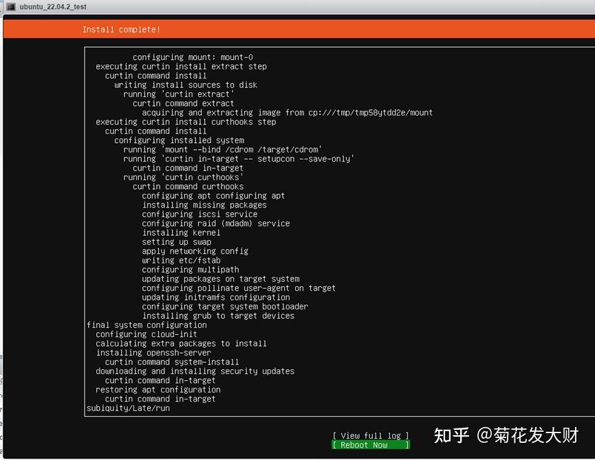
Task: Click the VM console window icon
Action: (11, 7)
